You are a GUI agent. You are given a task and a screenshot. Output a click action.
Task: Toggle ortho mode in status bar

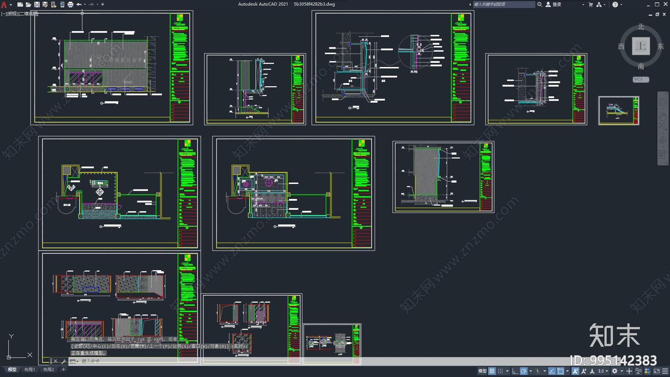tap(515, 371)
